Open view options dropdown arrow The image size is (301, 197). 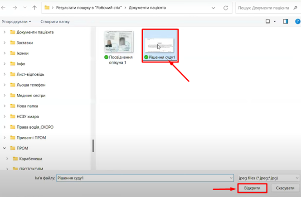275,21
